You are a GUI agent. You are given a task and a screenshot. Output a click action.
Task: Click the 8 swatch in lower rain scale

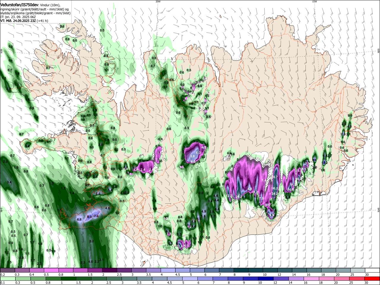235,278
